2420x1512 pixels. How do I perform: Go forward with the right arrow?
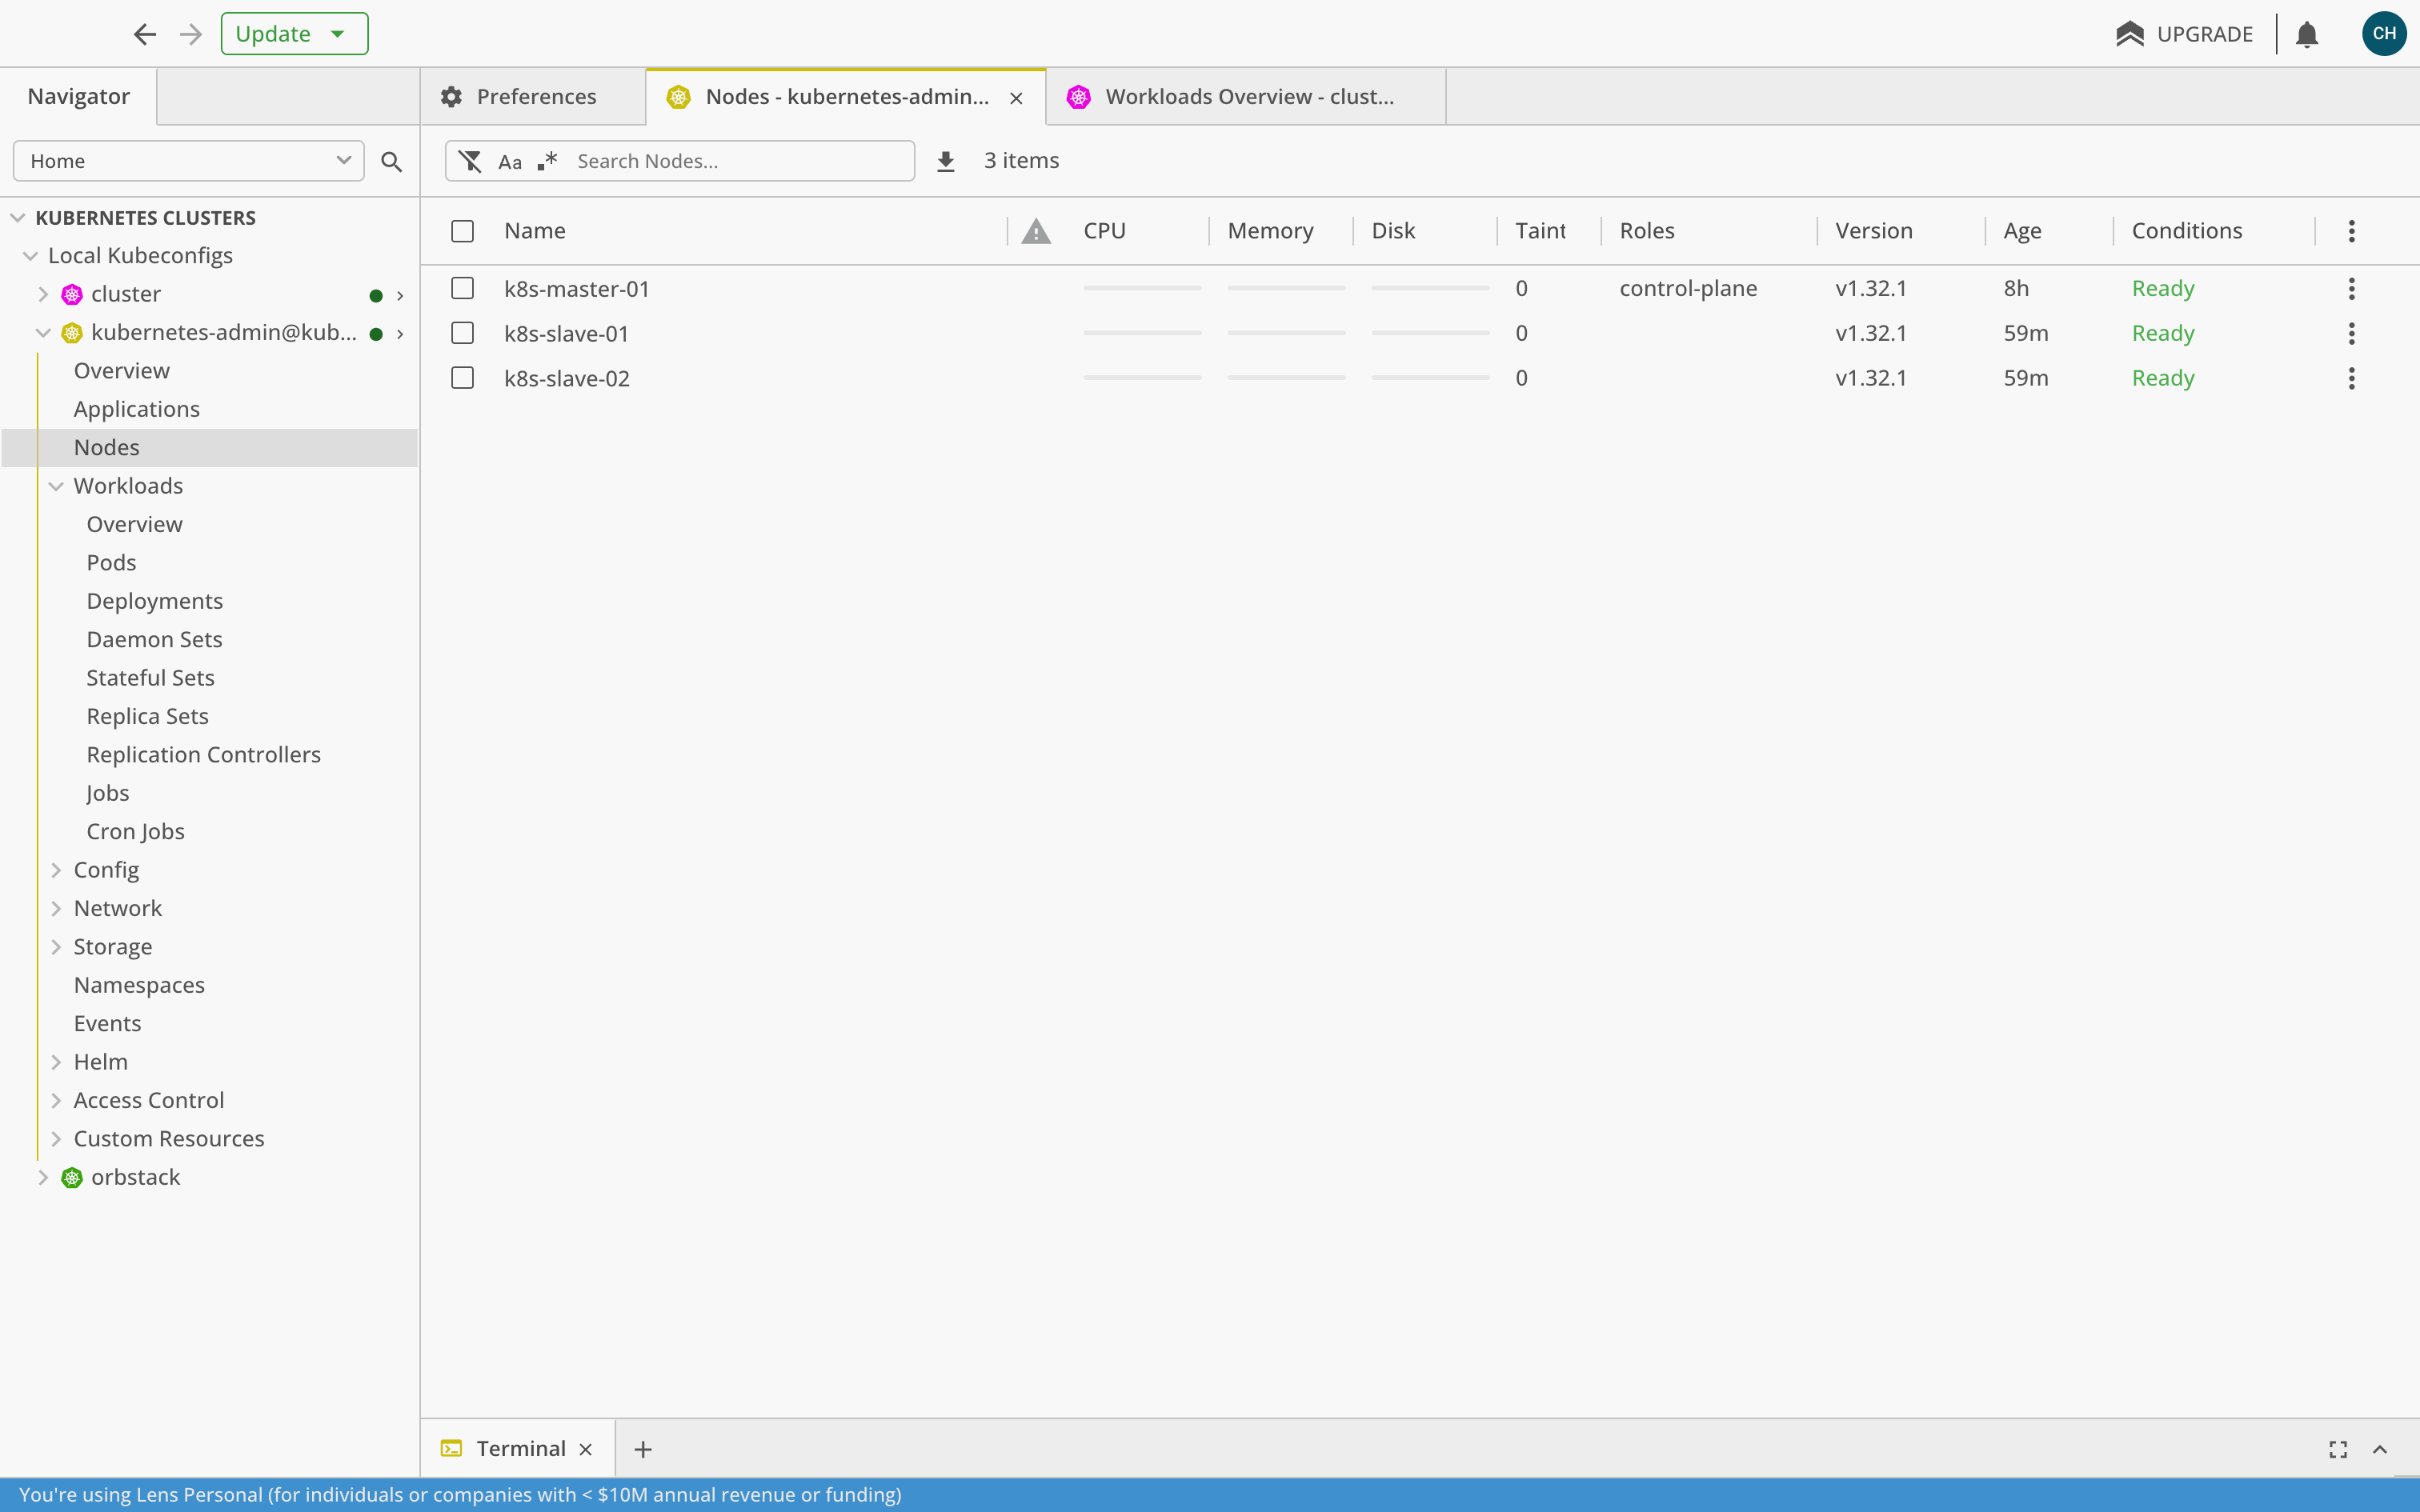pyautogui.click(x=191, y=34)
